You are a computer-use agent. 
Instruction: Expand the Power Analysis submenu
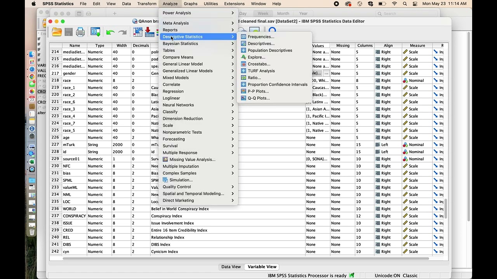click(198, 13)
